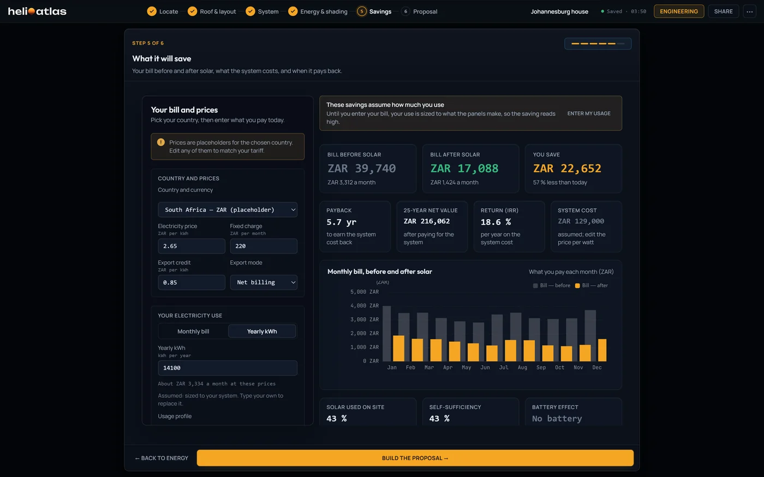Click BACK TO ENERGY link
The image size is (764, 477).
[162, 458]
